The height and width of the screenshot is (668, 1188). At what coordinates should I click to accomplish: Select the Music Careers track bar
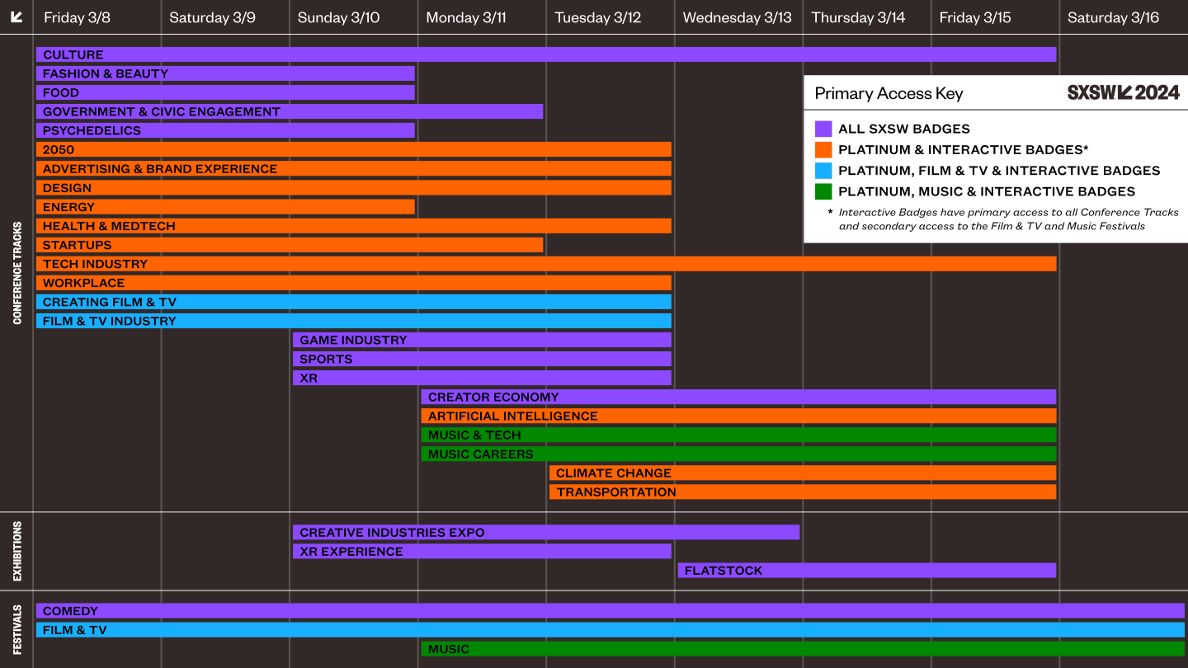(739, 454)
